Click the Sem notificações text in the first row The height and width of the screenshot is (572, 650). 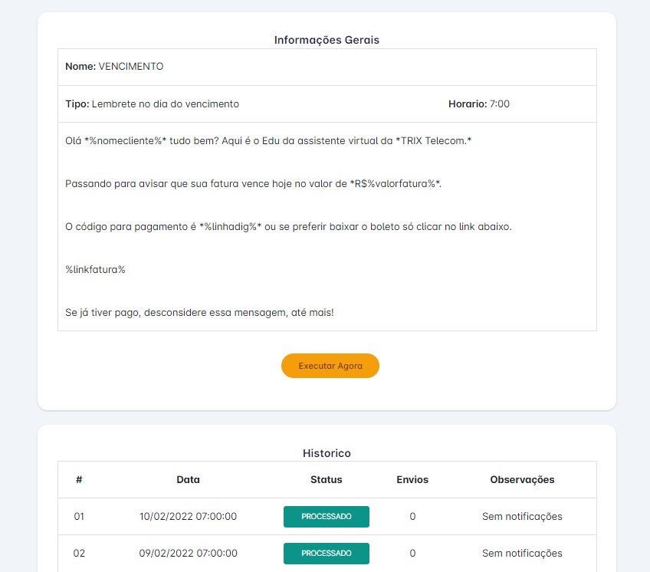coord(522,517)
